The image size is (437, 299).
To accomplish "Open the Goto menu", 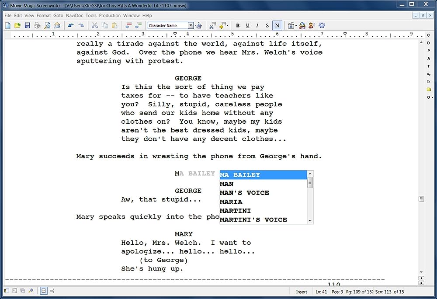I will click(58, 16).
